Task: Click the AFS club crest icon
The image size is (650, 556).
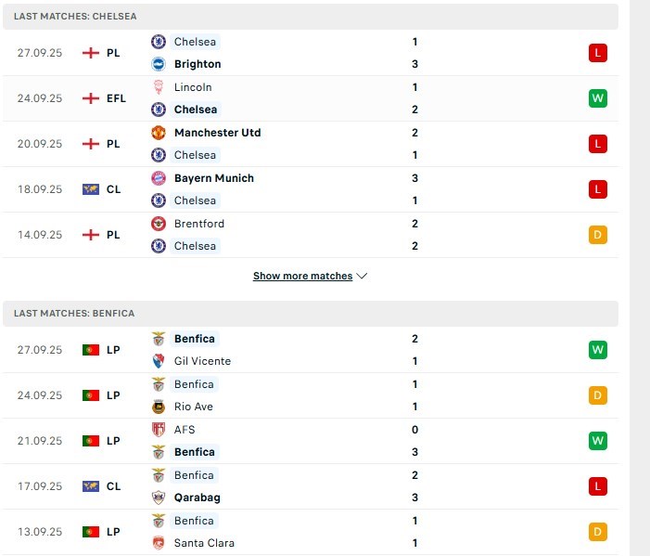Action: [x=159, y=430]
